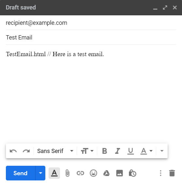Insert files using Google Drive icon
This screenshot has height=185, width=182.
106,173
